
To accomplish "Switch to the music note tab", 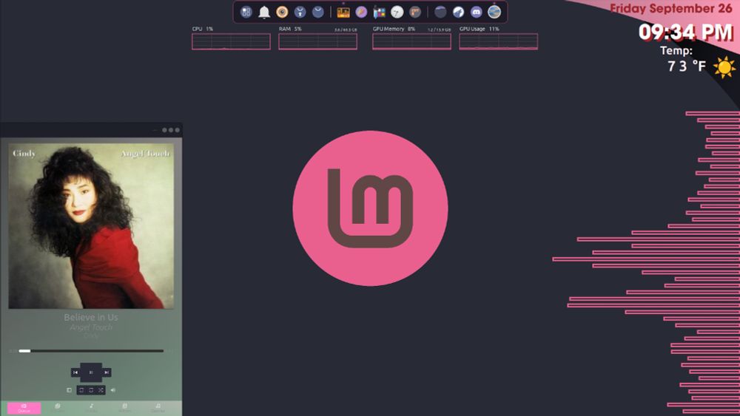I will 91,408.
